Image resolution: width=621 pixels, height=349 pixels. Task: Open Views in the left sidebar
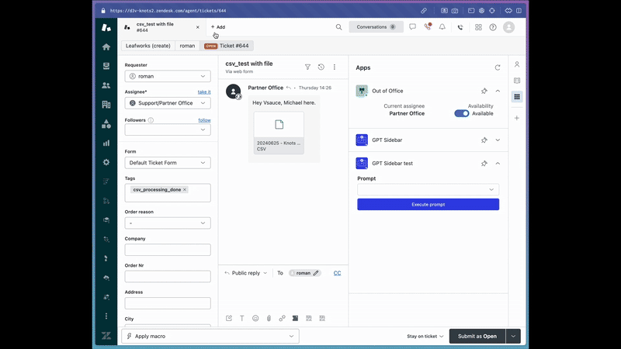tap(106, 66)
